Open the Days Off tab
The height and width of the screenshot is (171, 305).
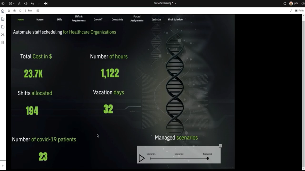click(98, 20)
